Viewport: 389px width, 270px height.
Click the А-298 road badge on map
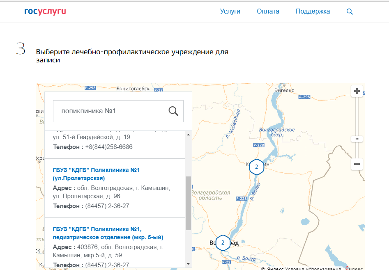click(x=304, y=97)
